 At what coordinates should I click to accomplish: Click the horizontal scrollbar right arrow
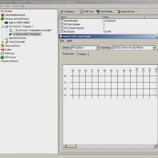(155, 146)
